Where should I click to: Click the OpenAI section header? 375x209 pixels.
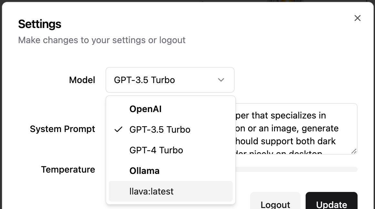(146, 109)
